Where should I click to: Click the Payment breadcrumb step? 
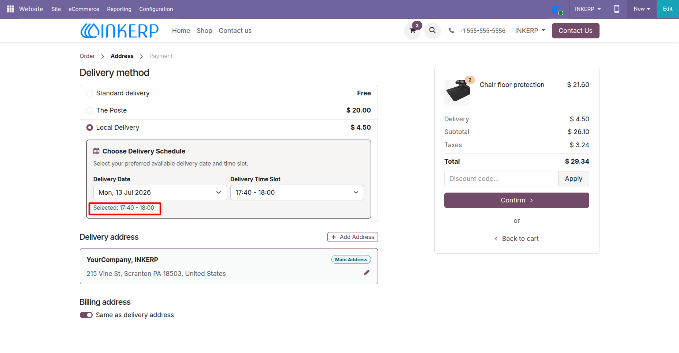(x=161, y=56)
